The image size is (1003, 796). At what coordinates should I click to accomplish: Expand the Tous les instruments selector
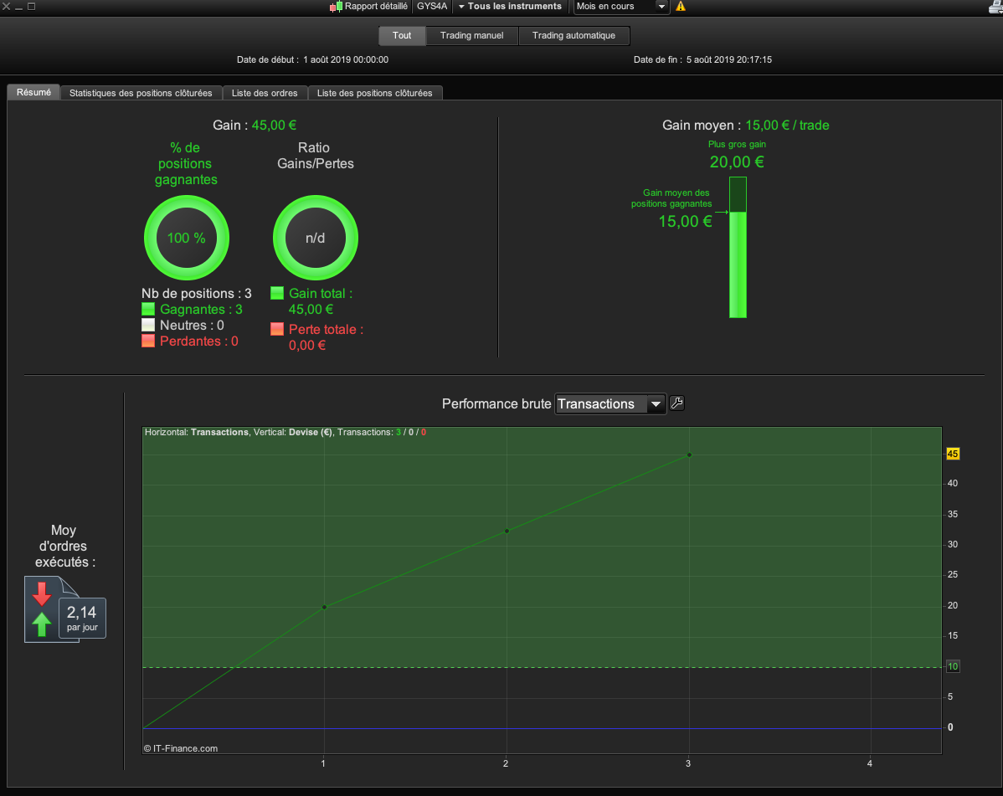coord(509,7)
